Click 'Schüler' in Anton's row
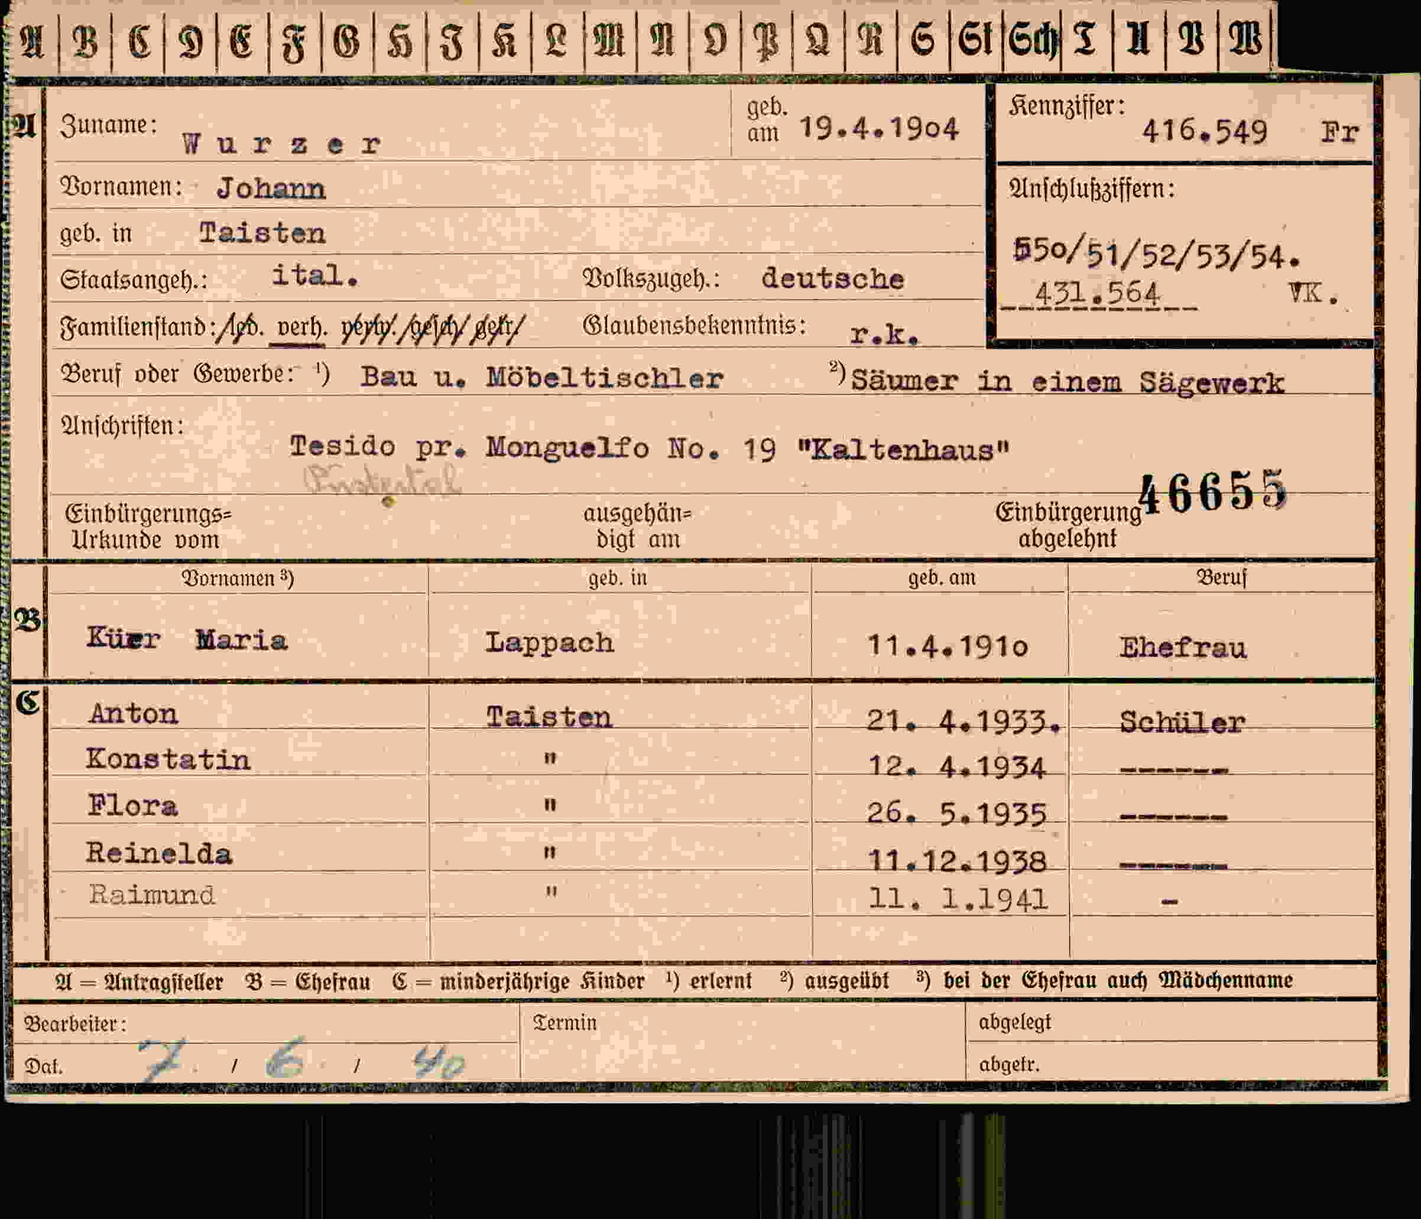Image resolution: width=1421 pixels, height=1219 pixels. click(x=1182, y=722)
